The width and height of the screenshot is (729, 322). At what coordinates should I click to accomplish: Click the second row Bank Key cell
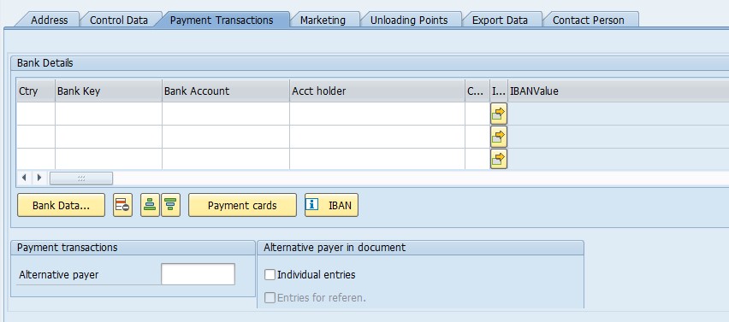(109, 137)
